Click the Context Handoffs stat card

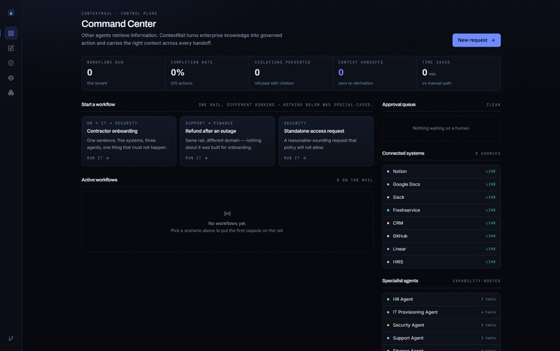374,73
